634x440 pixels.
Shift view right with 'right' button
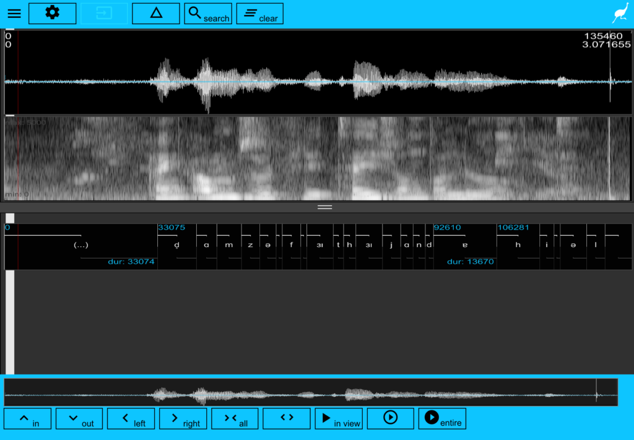pos(183,418)
